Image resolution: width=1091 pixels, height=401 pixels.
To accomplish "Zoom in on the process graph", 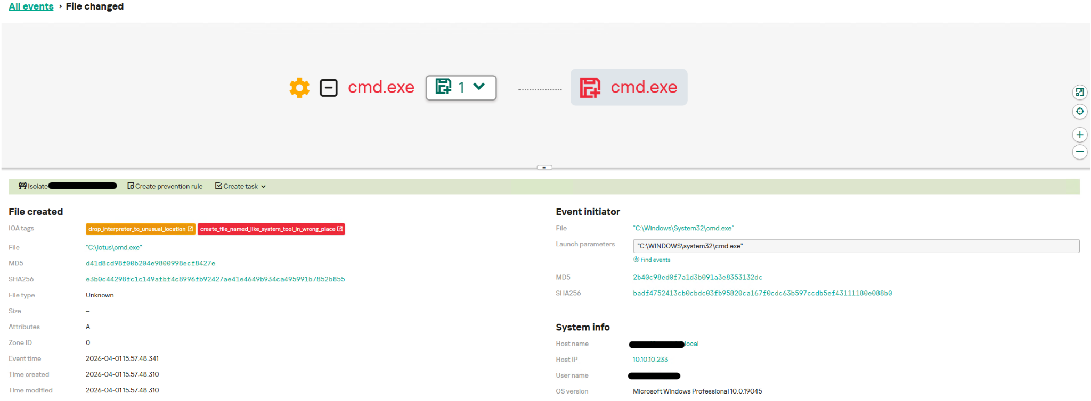I will (x=1079, y=135).
